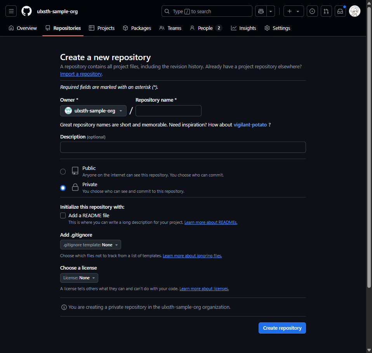Open the Create new plus menu

click(294, 11)
